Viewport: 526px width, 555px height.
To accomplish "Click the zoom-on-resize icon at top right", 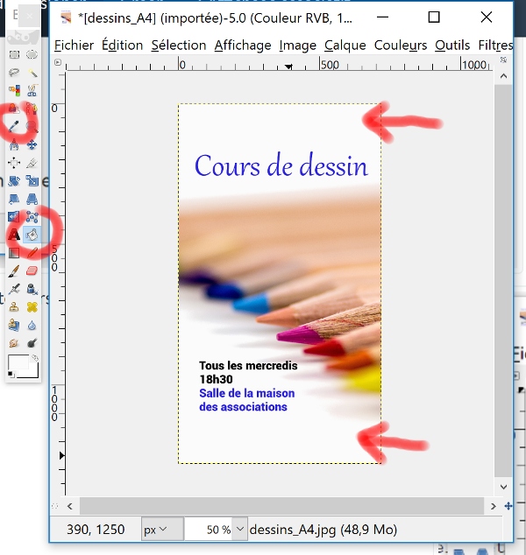I will pyautogui.click(x=503, y=60).
